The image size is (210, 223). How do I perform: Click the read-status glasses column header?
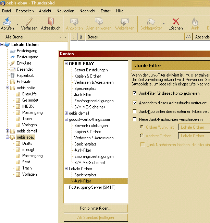(x=188, y=37)
